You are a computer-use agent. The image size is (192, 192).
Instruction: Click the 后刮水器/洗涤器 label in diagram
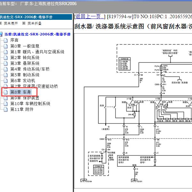(180, 82)
